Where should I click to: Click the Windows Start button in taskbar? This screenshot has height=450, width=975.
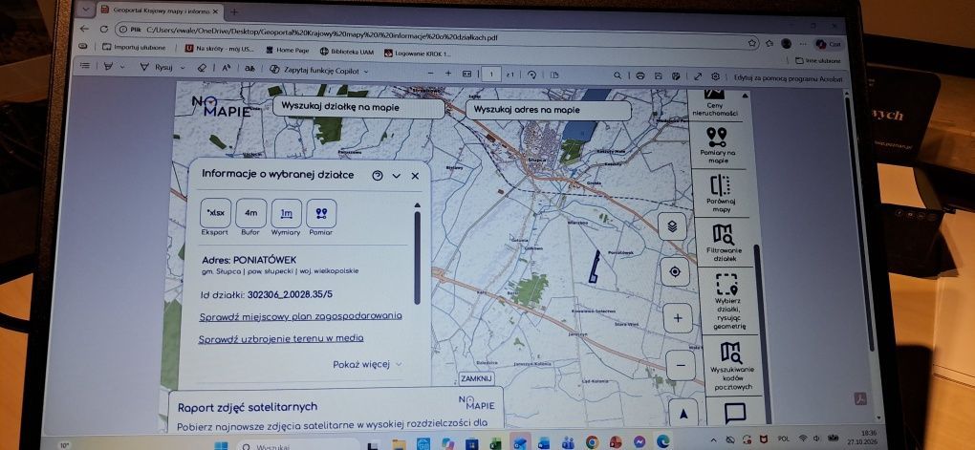(222, 445)
